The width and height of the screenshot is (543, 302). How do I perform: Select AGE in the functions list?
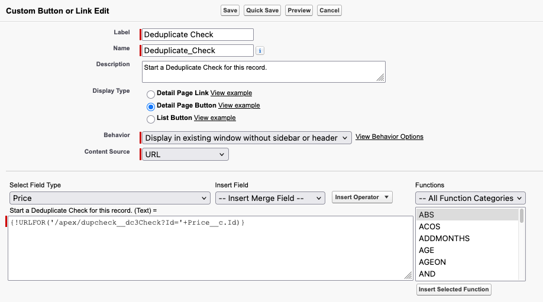click(467, 250)
